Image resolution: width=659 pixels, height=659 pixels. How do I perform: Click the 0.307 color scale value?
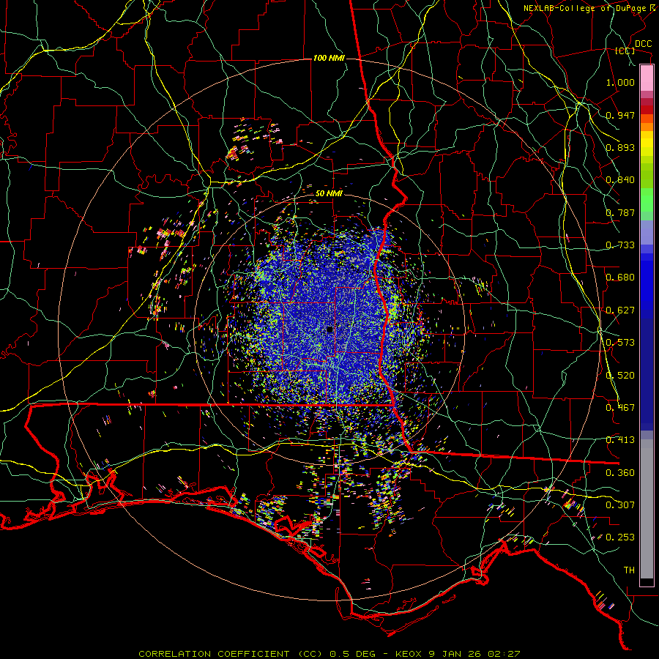(620, 505)
